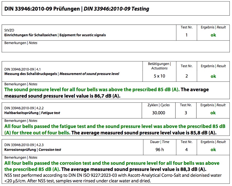Click the DIN 33946:2010-09 Prüfungen title heading
This screenshot has height=186, width=232.
77,9
